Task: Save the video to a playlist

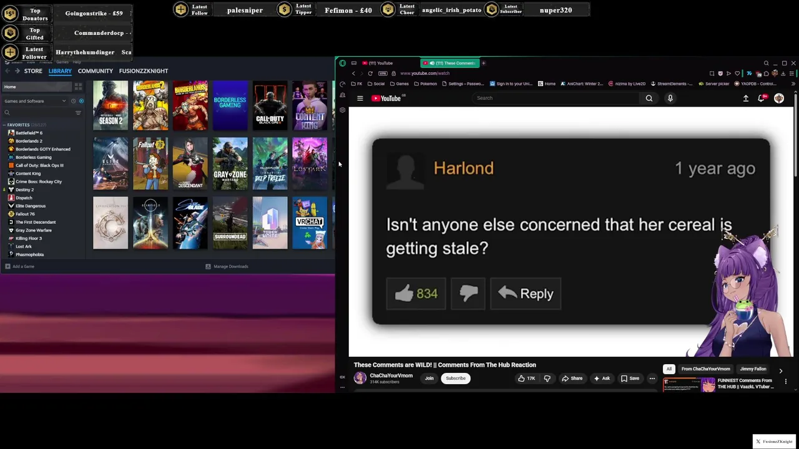Action: (x=630, y=379)
